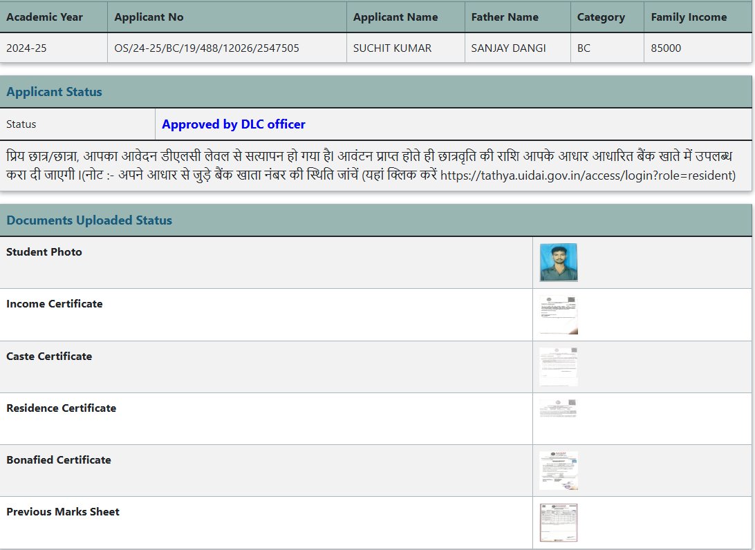Click the Applicant Status section heading
This screenshot has height=550, width=755.
54,91
